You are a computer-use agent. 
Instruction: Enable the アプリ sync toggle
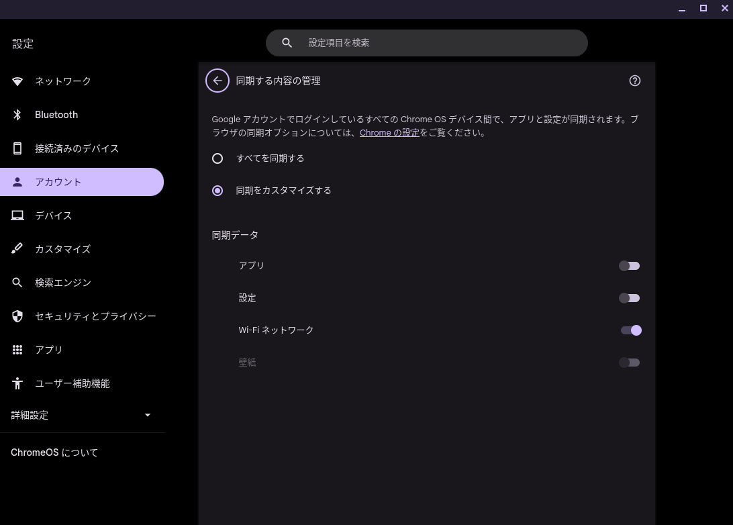pyautogui.click(x=629, y=265)
